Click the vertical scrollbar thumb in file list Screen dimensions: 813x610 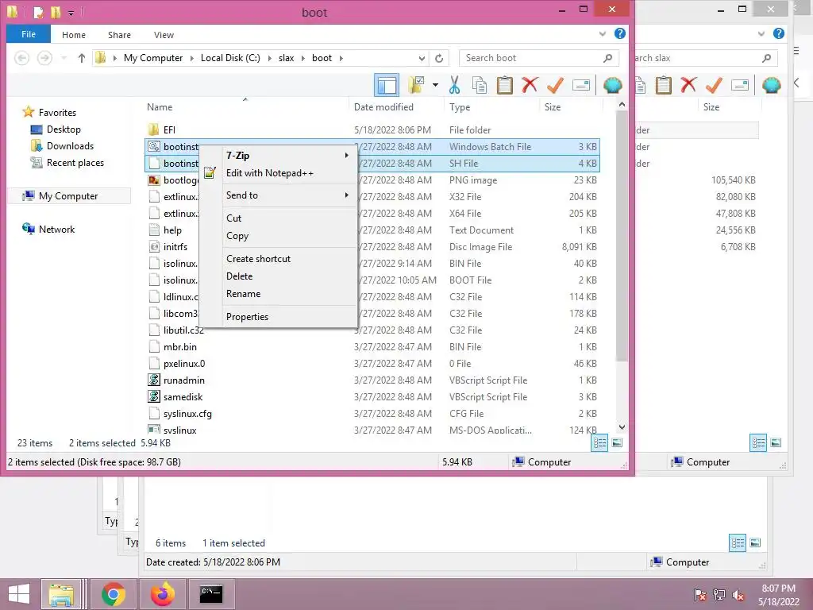[622, 237]
